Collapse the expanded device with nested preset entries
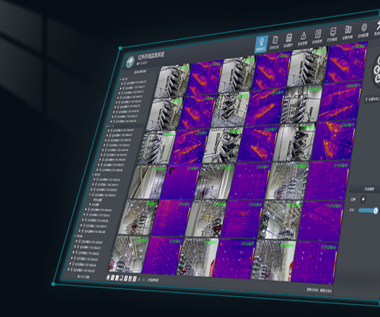380x317 pixels. click(x=91, y=195)
